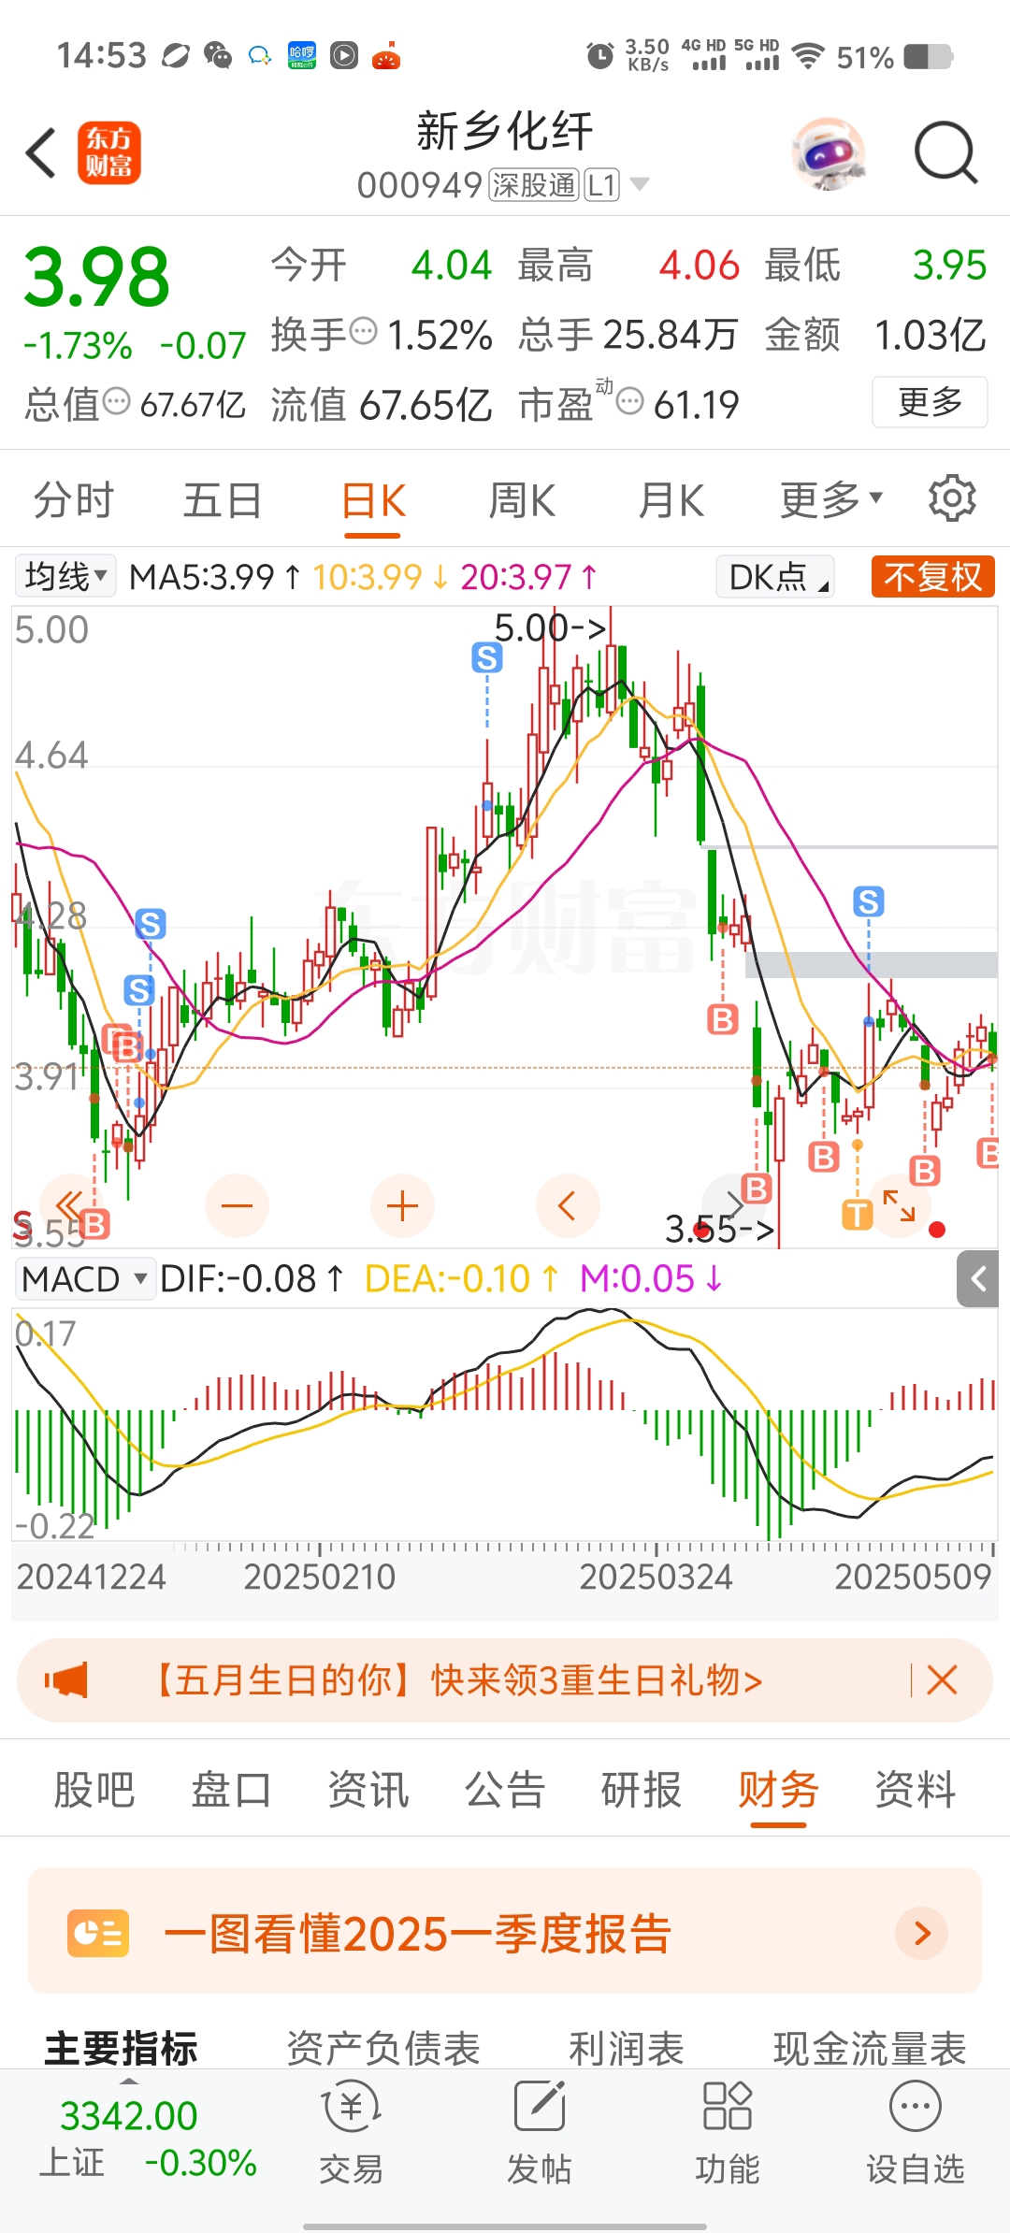Tap the Wi-Fi status bar icon
Image resolution: width=1010 pixels, height=2233 pixels.
pyautogui.click(x=808, y=56)
